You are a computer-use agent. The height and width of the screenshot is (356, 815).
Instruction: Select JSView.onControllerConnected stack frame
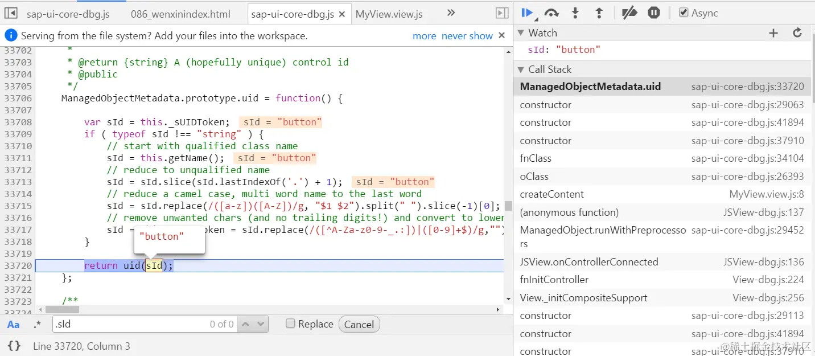[x=662, y=262]
